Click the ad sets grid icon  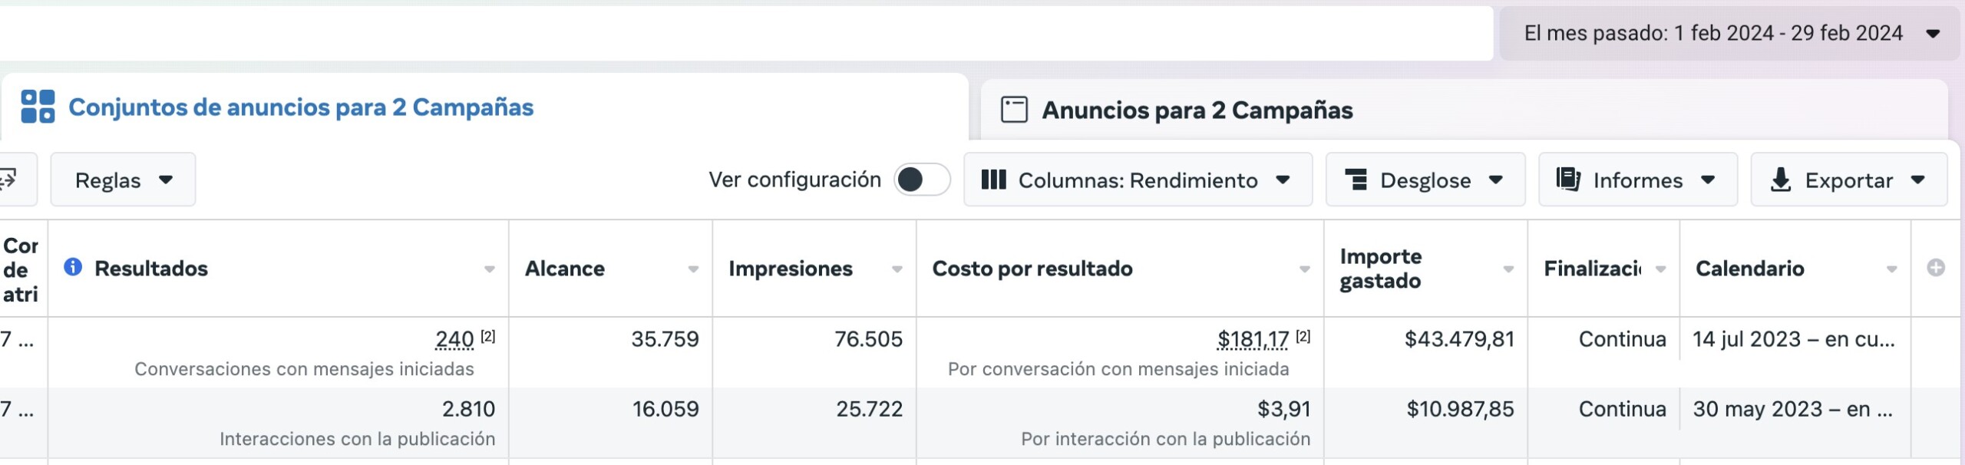tap(38, 107)
